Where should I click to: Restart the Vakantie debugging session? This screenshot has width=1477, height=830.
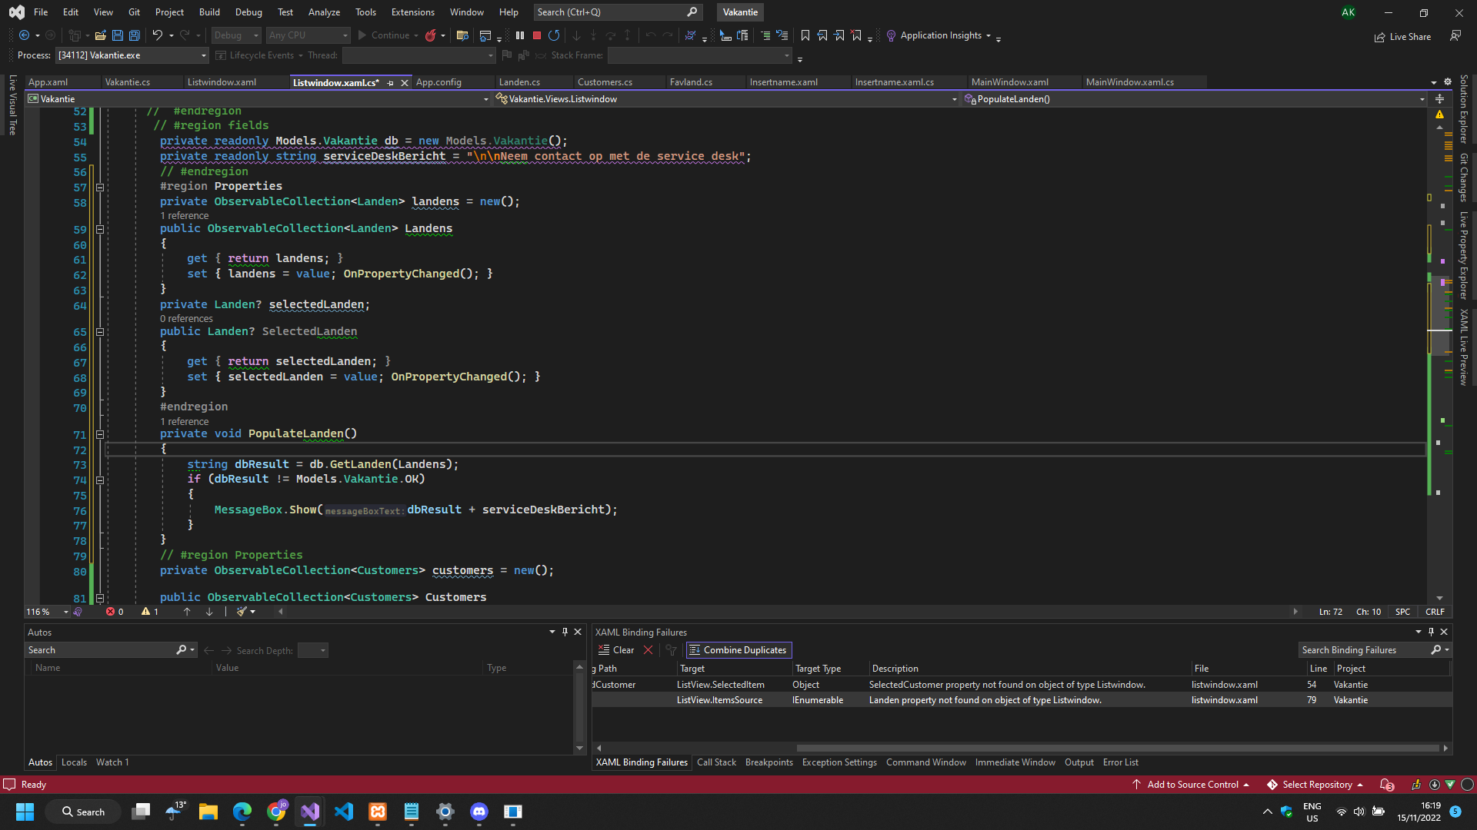tap(555, 35)
